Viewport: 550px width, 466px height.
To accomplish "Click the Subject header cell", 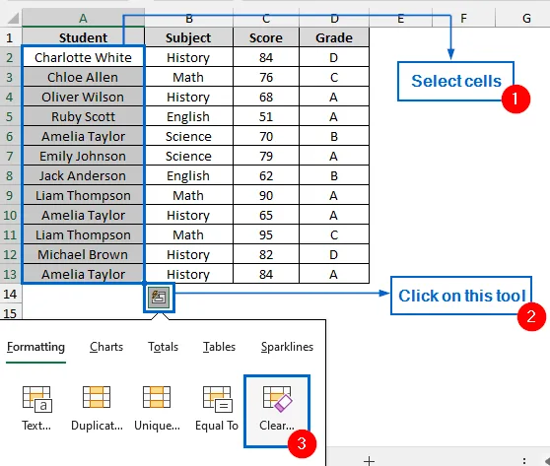I will [x=188, y=37].
